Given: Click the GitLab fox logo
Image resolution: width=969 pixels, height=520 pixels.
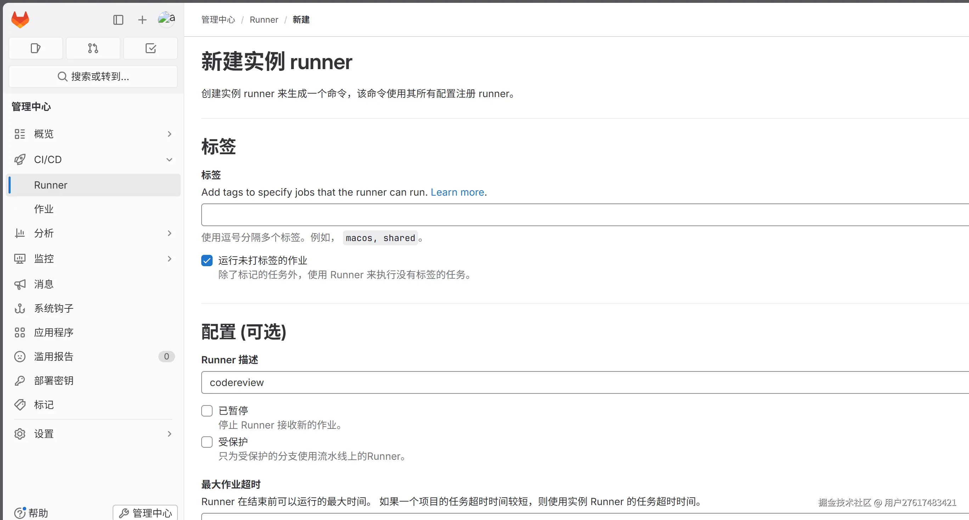Looking at the screenshot, I should click(20, 19).
